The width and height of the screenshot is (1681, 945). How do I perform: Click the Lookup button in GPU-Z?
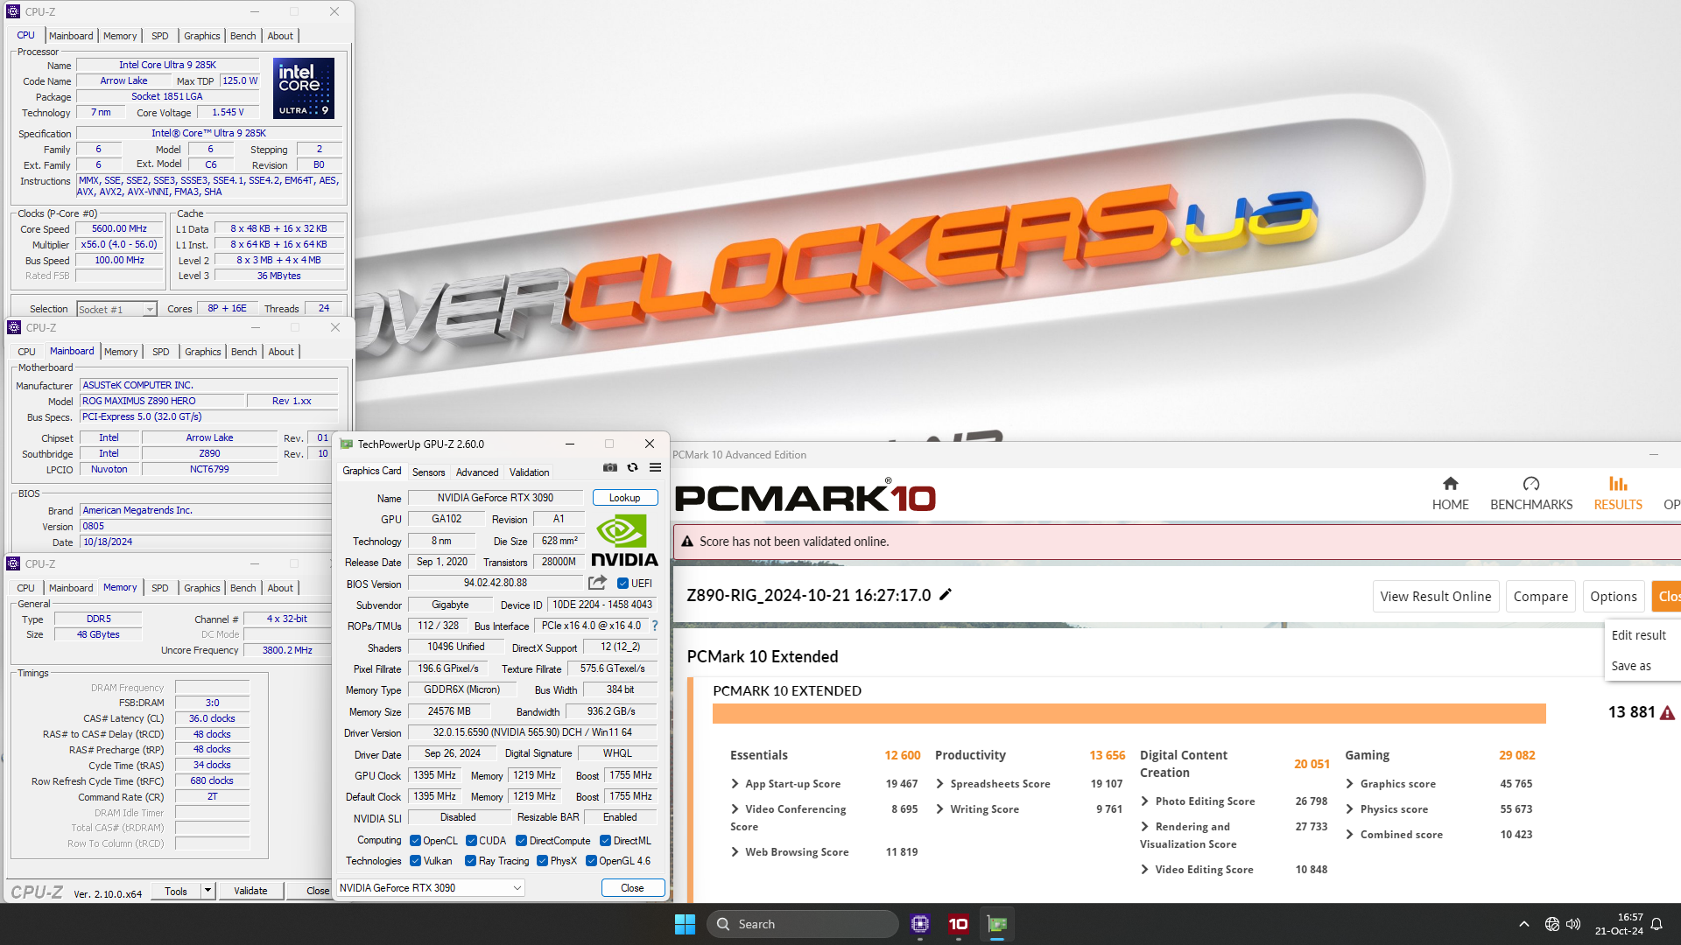[623, 497]
